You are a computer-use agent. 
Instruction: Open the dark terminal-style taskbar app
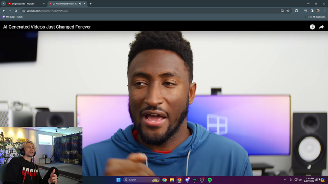tap(195, 180)
